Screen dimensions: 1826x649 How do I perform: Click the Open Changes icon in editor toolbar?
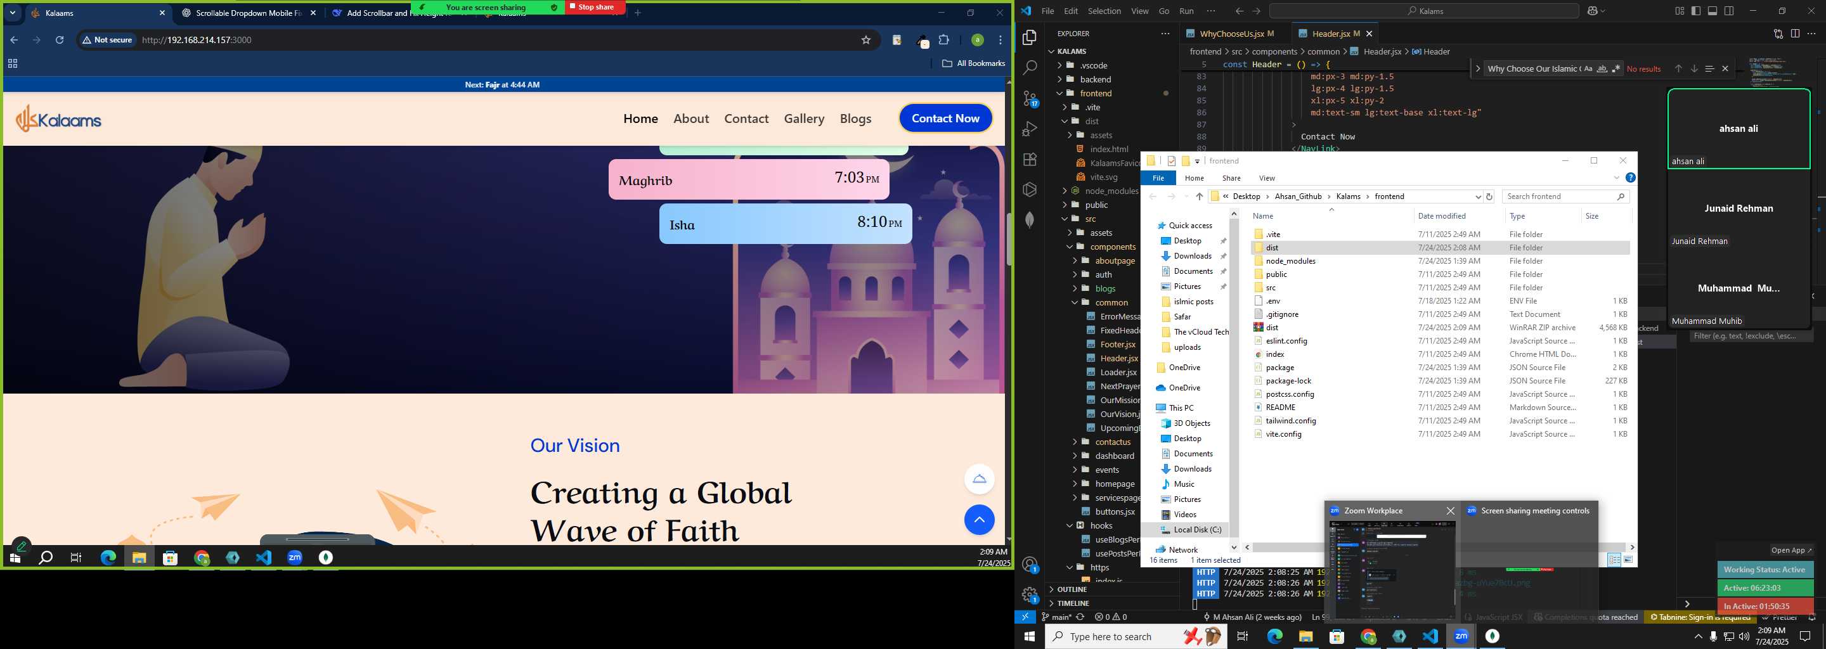click(x=1778, y=34)
